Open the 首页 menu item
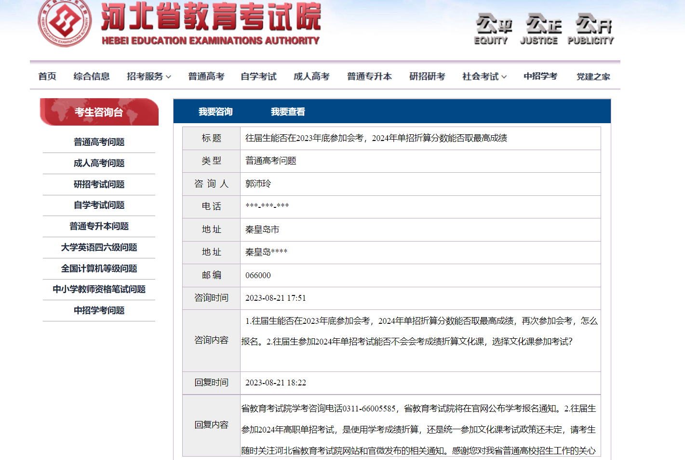Viewport: 685px width, 460px height. pyautogui.click(x=47, y=77)
